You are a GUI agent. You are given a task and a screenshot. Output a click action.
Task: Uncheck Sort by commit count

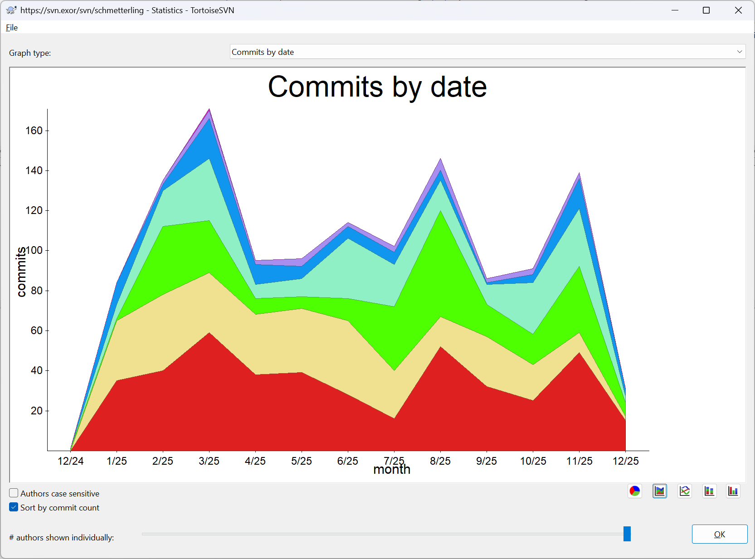click(14, 507)
